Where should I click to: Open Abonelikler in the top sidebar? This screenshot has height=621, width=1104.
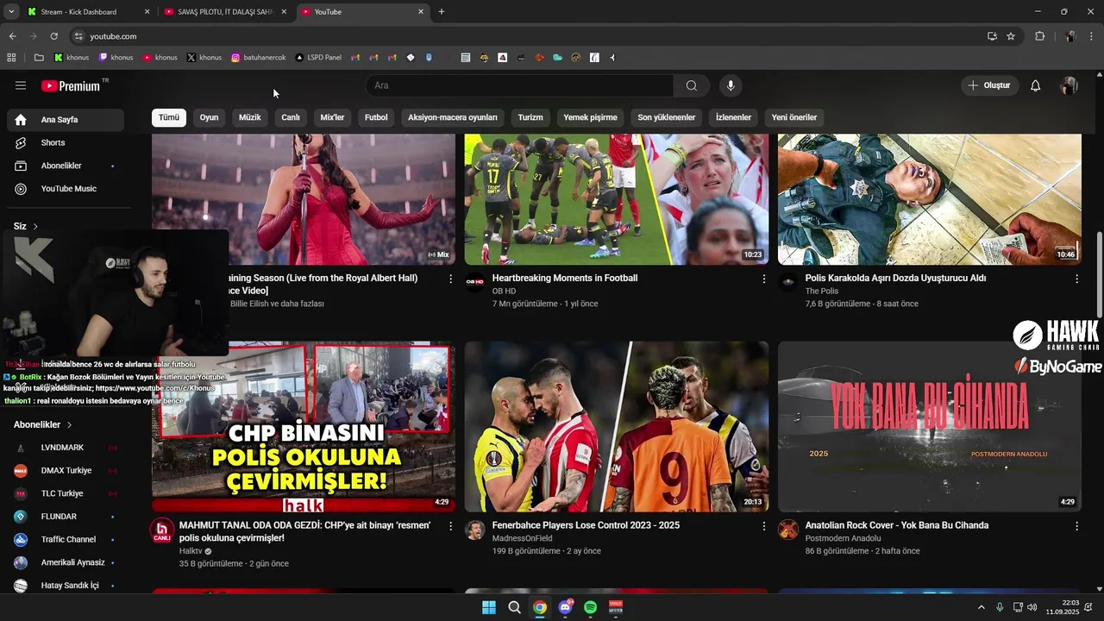click(x=65, y=166)
